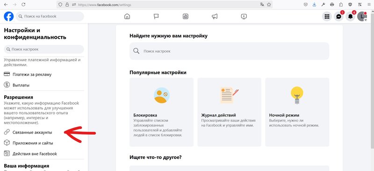View site security lock info
The width and height of the screenshot is (374, 171).
[67, 5]
